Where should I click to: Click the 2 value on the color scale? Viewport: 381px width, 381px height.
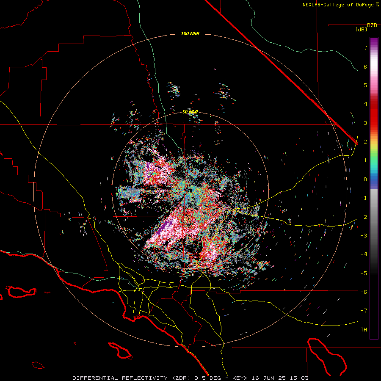coord(365,142)
